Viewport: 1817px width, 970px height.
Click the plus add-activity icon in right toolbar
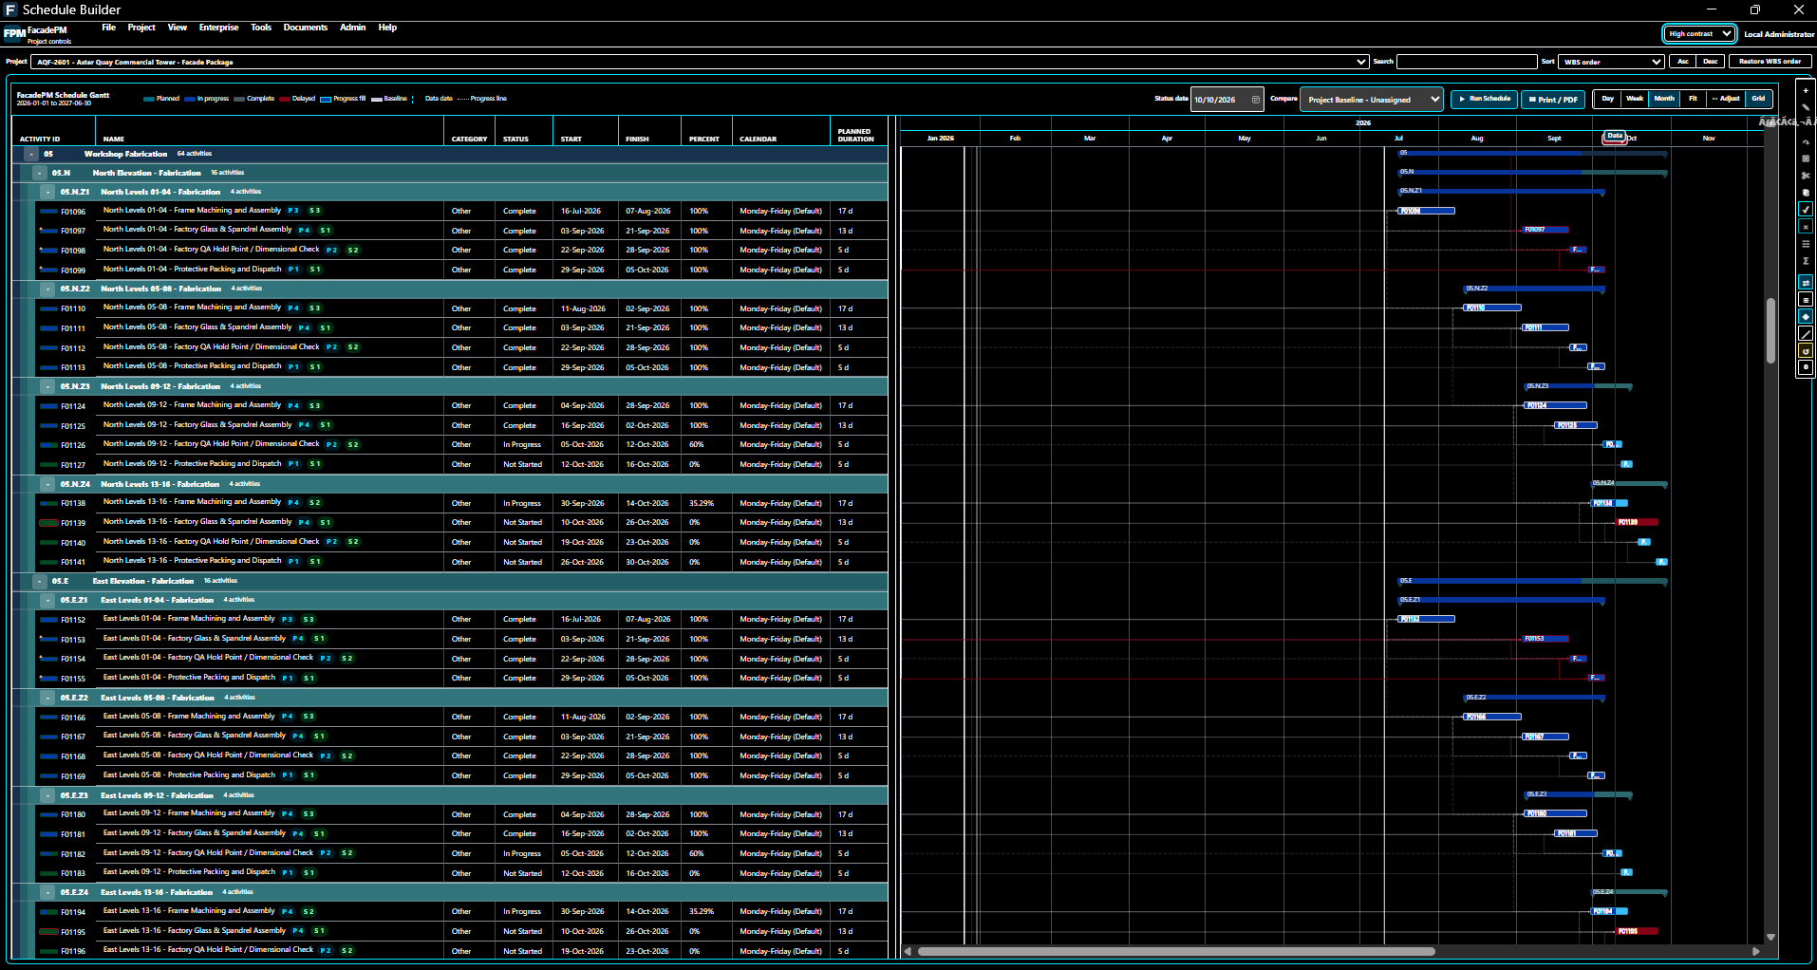(1806, 90)
